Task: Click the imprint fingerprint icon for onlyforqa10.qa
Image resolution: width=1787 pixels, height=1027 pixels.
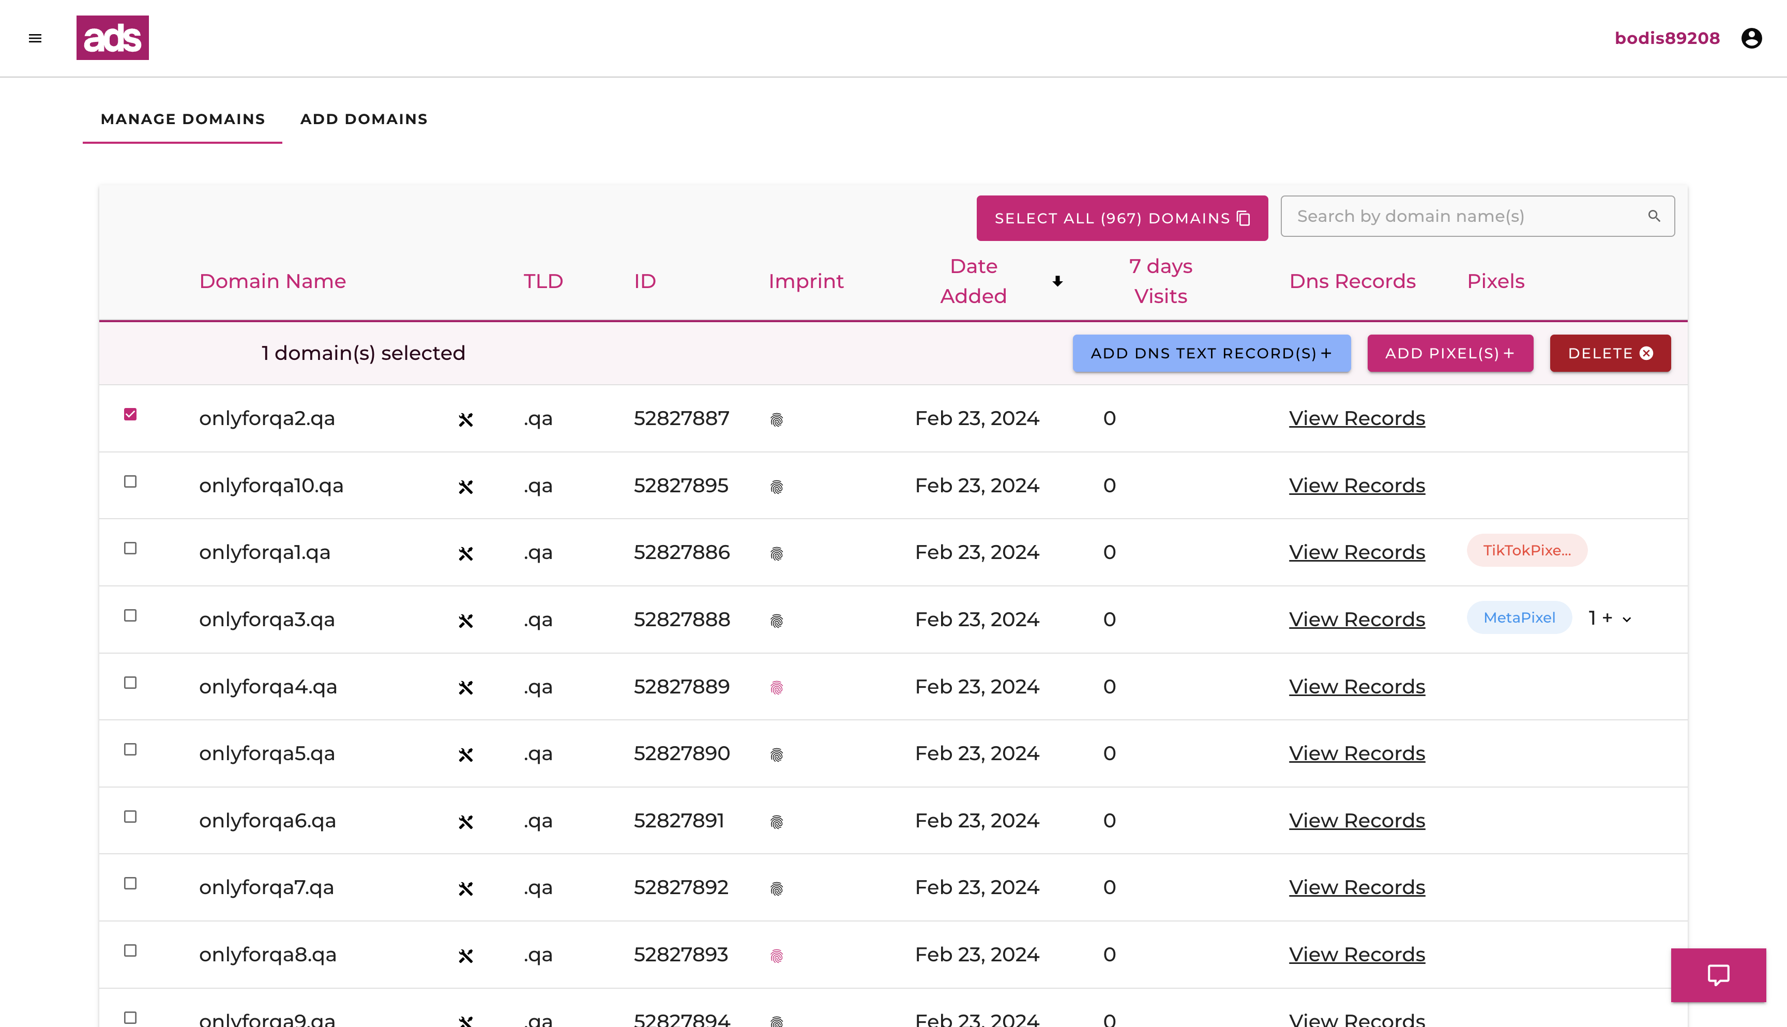Action: (x=777, y=487)
